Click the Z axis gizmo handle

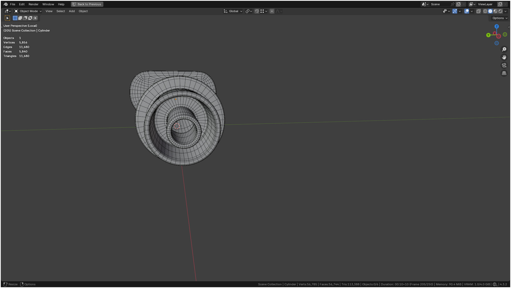[x=497, y=27]
